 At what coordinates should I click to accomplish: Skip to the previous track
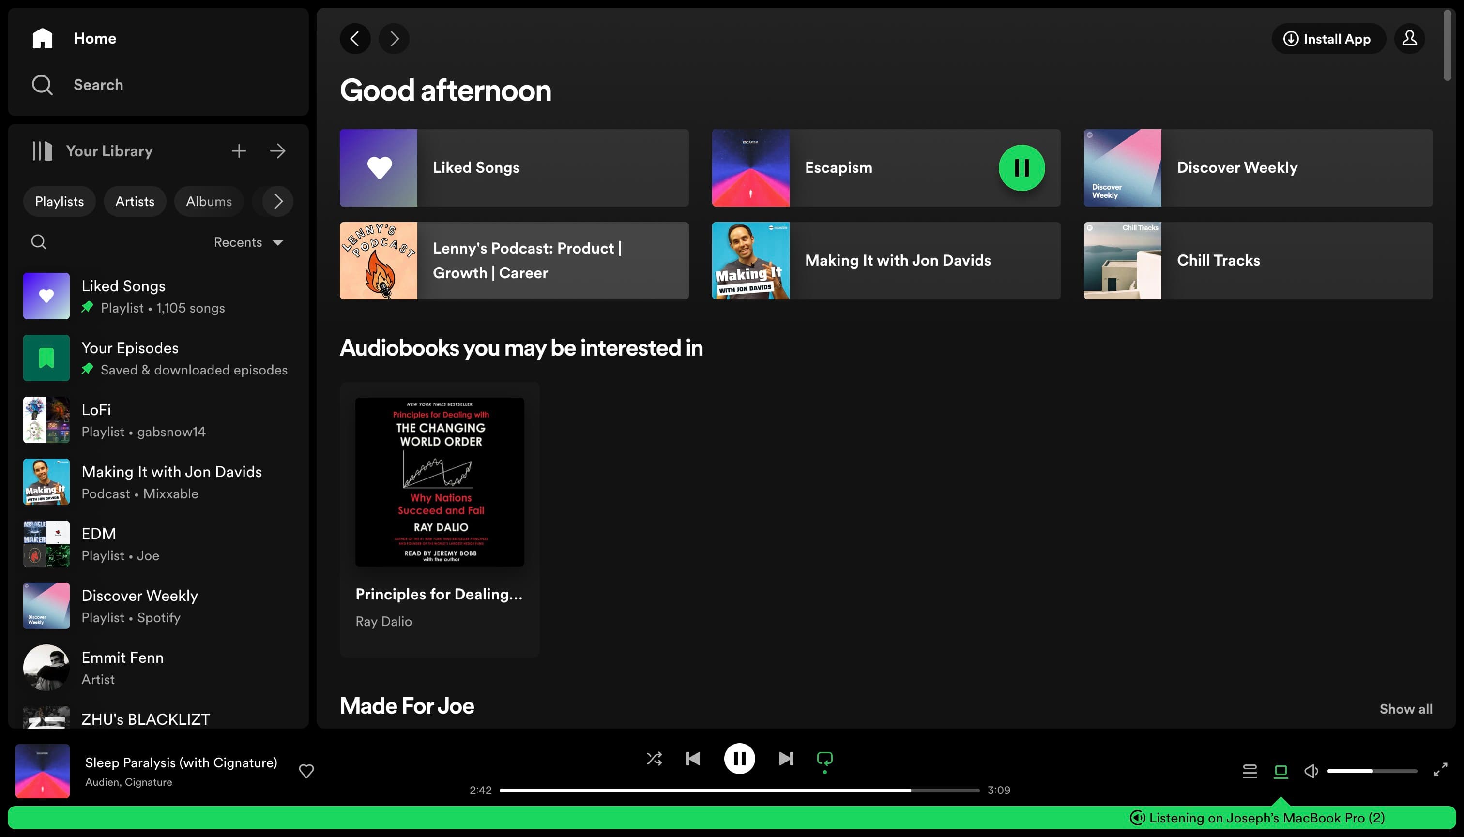click(693, 759)
